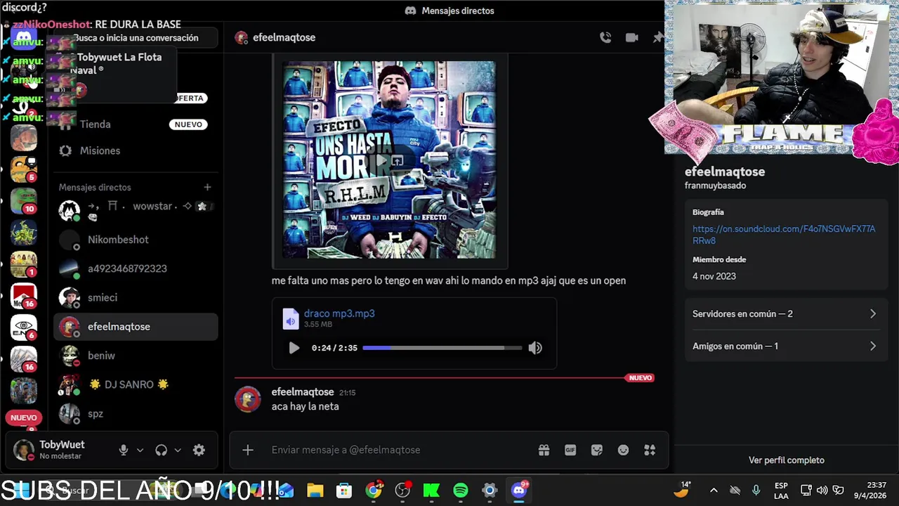Open the apps launcher icon in message bar
Image resolution: width=899 pixels, height=506 pixels.
point(650,450)
